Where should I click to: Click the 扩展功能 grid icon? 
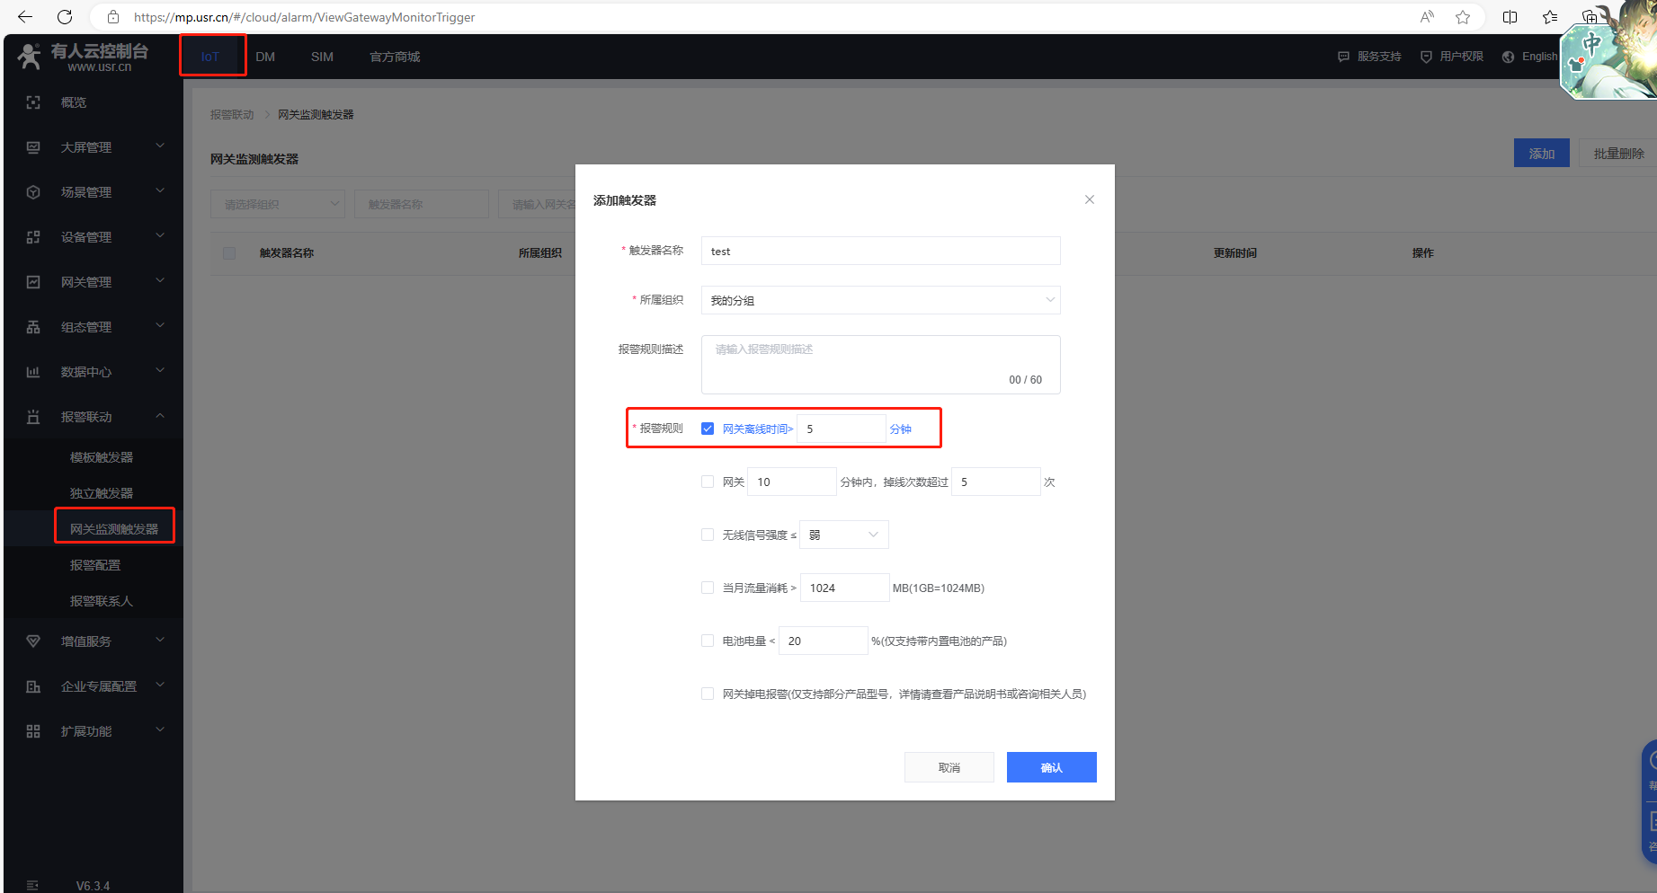(x=33, y=731)
